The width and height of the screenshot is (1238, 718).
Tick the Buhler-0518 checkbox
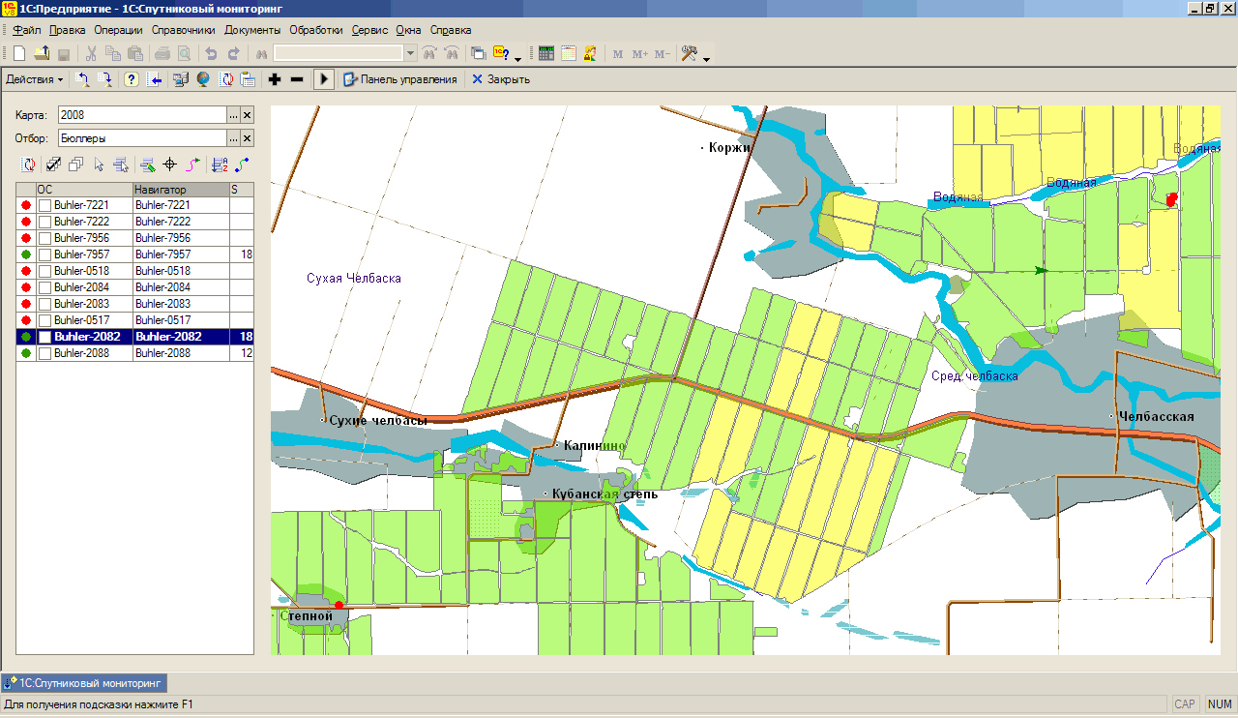click(x=44, y=271)
